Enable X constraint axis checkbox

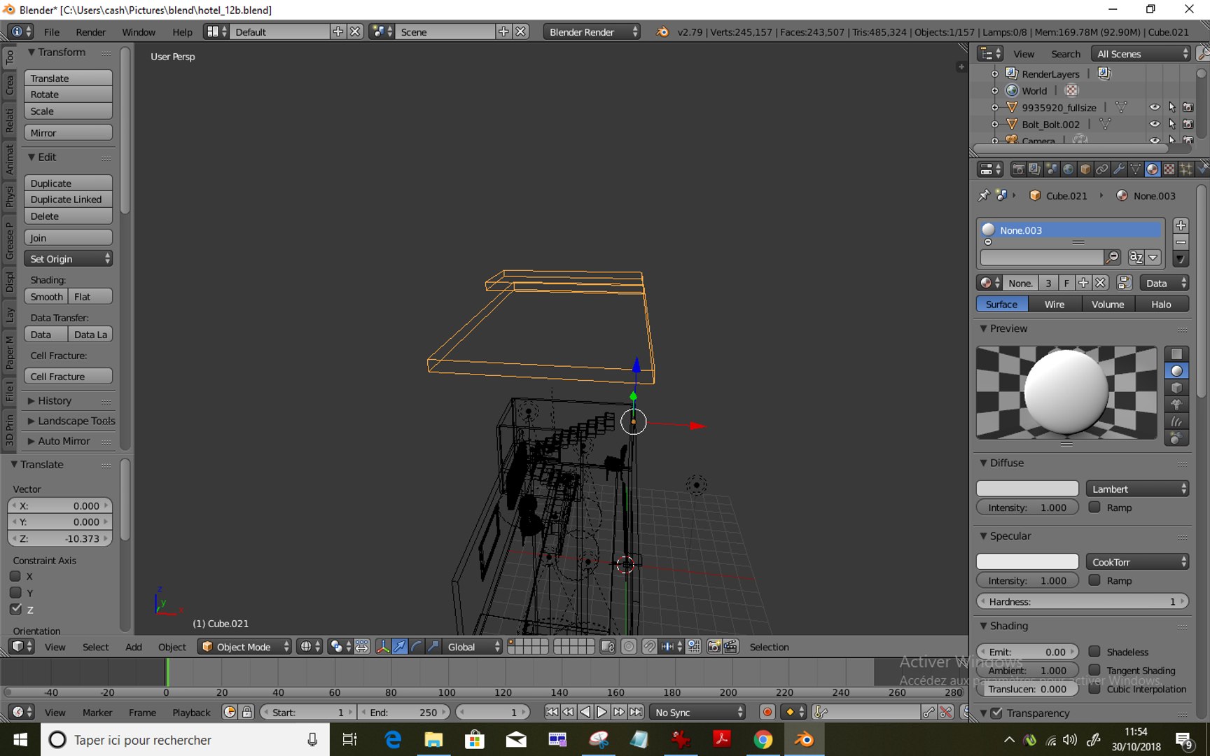click(15, 576)
